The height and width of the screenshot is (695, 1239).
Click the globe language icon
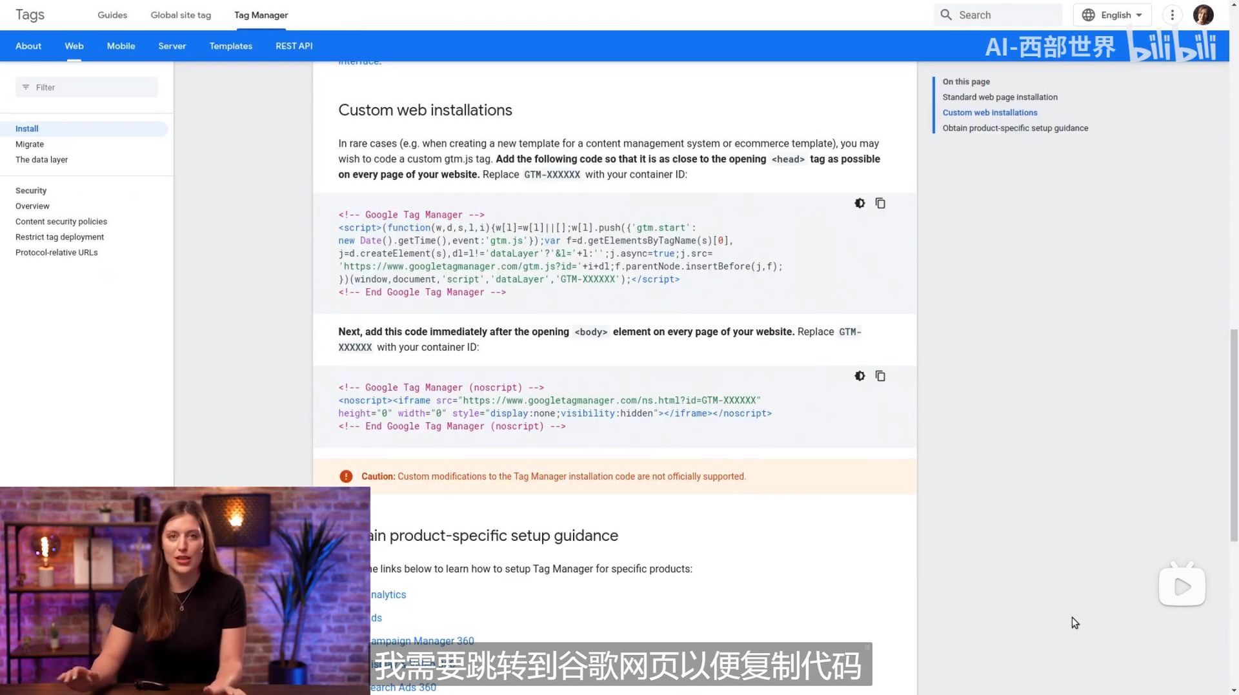pyautogui.click(x=1089, y=15)
